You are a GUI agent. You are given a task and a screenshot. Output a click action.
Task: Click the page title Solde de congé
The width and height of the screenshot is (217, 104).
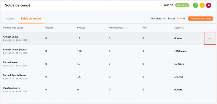18,5
